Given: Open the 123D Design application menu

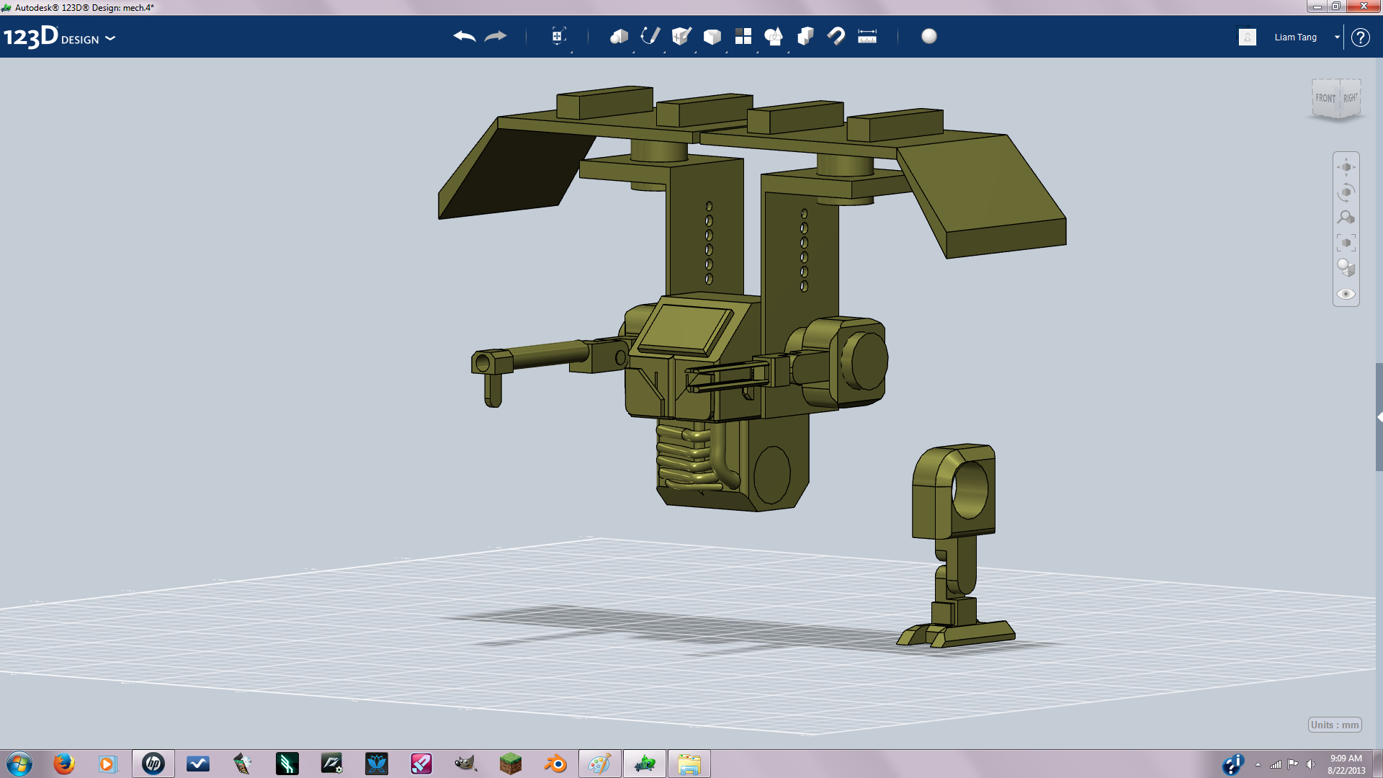Looking at the screenshot, I should [x=59, y=37].
